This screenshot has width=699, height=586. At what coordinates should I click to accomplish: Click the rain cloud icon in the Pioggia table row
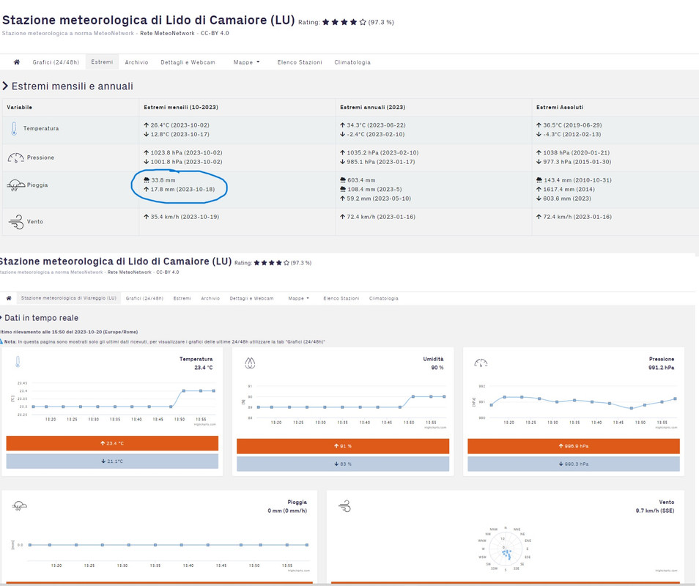[15, 185]
